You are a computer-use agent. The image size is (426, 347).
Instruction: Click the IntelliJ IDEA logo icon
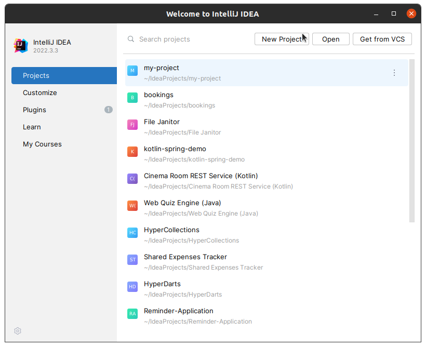pyautogui.click(x=21, y=46)
